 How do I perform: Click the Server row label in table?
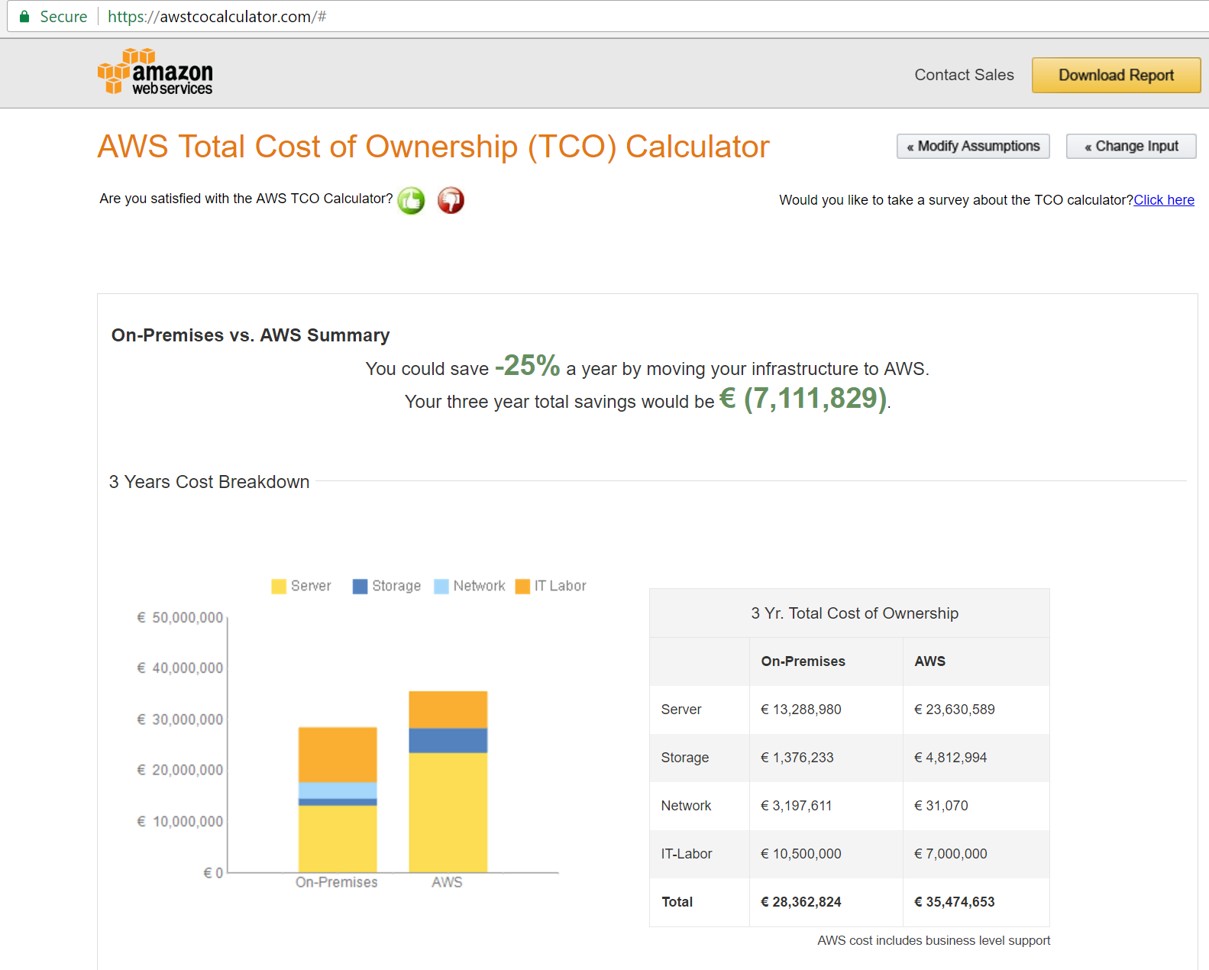(680, 710)
